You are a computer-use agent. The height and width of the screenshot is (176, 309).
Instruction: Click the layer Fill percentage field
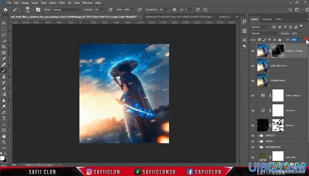pos(294,40)
